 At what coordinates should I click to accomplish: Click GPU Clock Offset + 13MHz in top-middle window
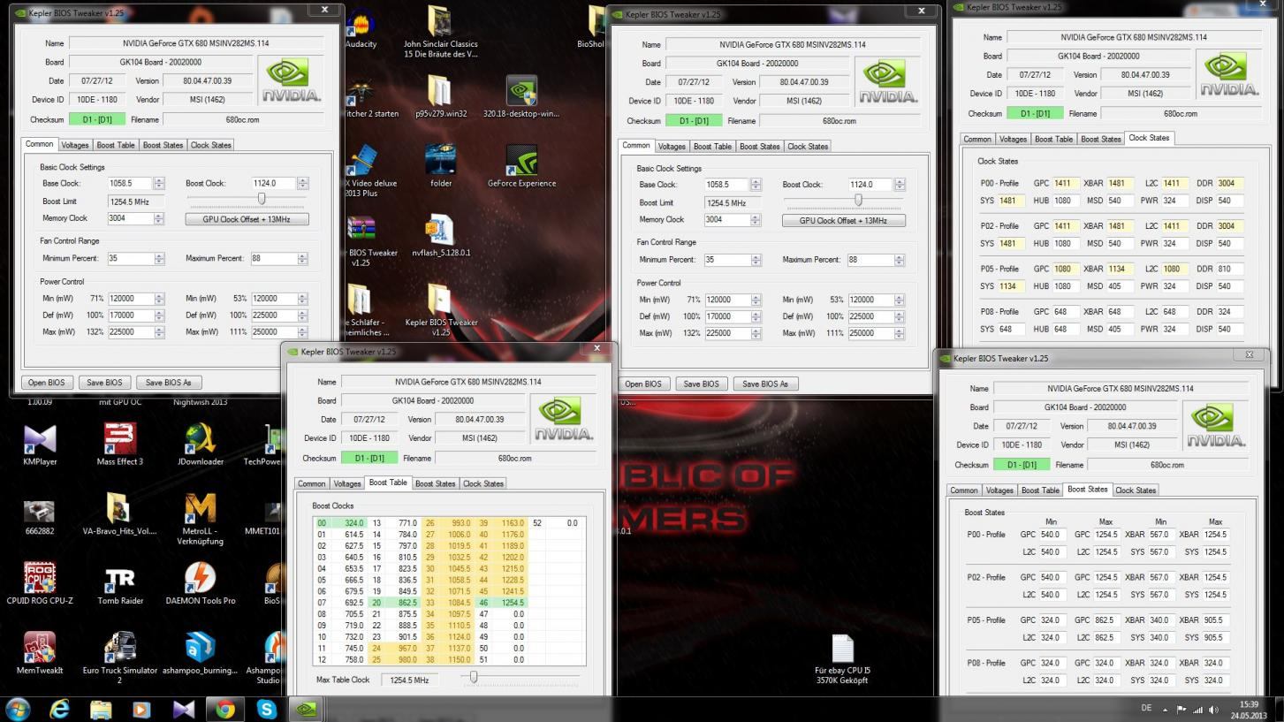coord(844,221)
